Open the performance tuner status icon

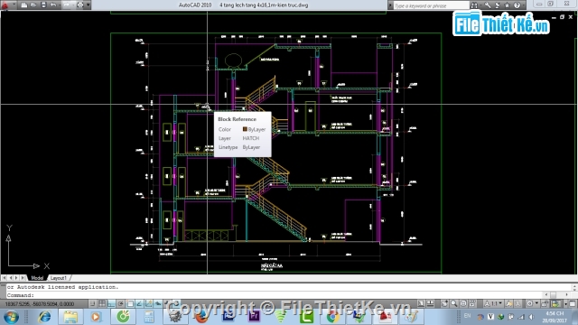[555, 304]
